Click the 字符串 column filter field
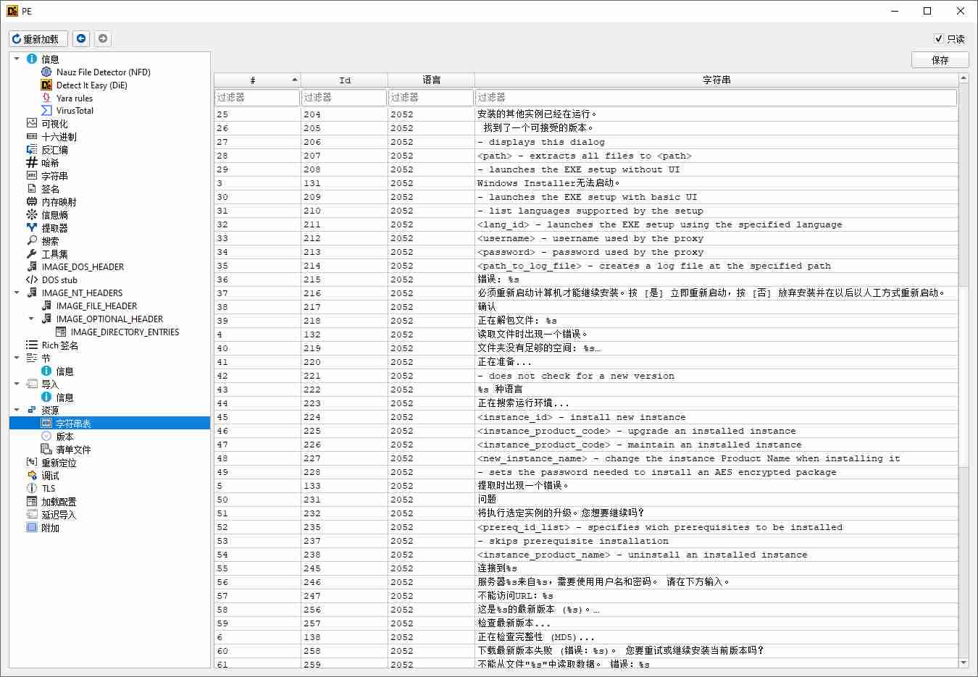This screenshot has height=677, width=978. coord(715,97)
